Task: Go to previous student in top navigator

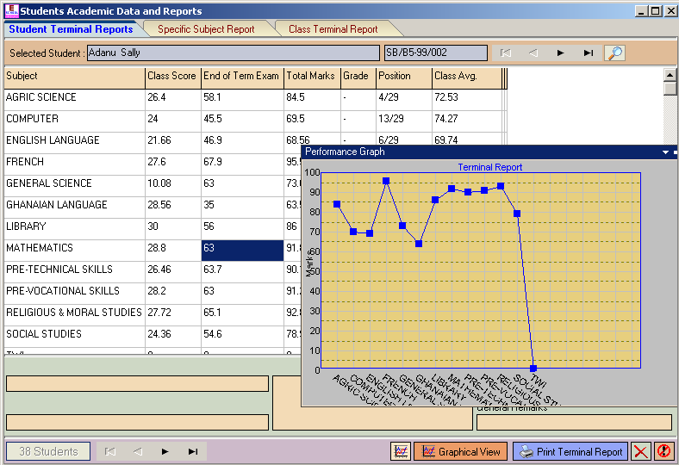Action: point(533,53)
